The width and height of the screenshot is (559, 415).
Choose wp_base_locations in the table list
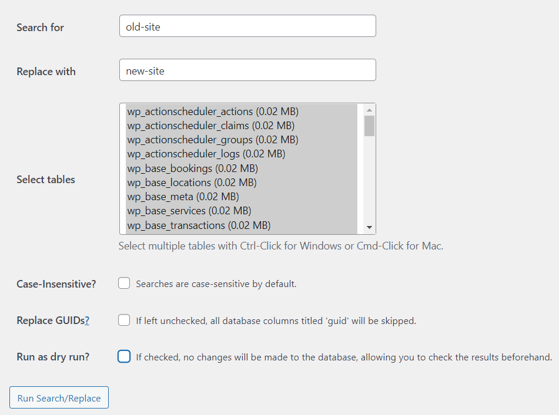coord(242,183)
